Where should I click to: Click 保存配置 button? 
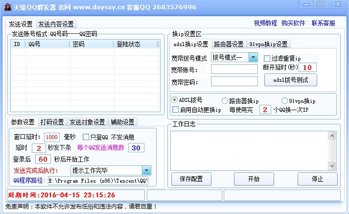click(x=191, y=179)
